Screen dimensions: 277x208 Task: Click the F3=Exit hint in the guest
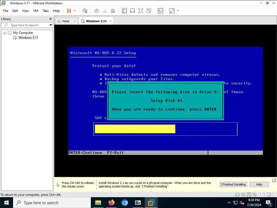point(115,153)
